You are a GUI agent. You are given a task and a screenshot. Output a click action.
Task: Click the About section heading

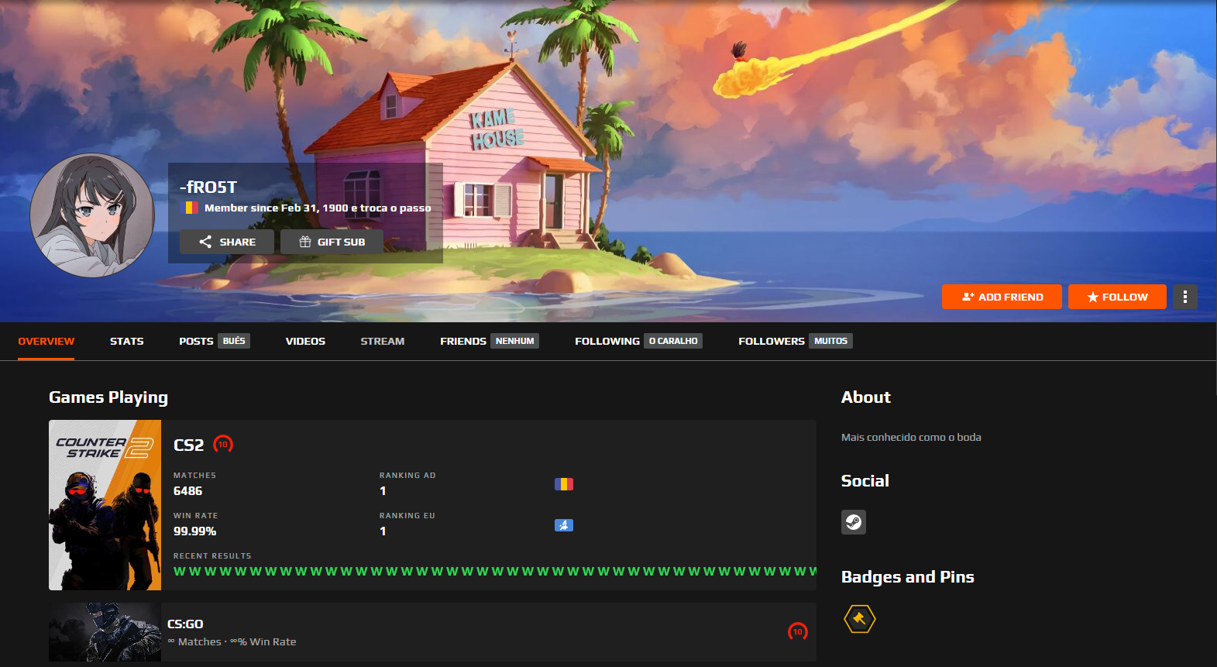(x=866, y=397)
